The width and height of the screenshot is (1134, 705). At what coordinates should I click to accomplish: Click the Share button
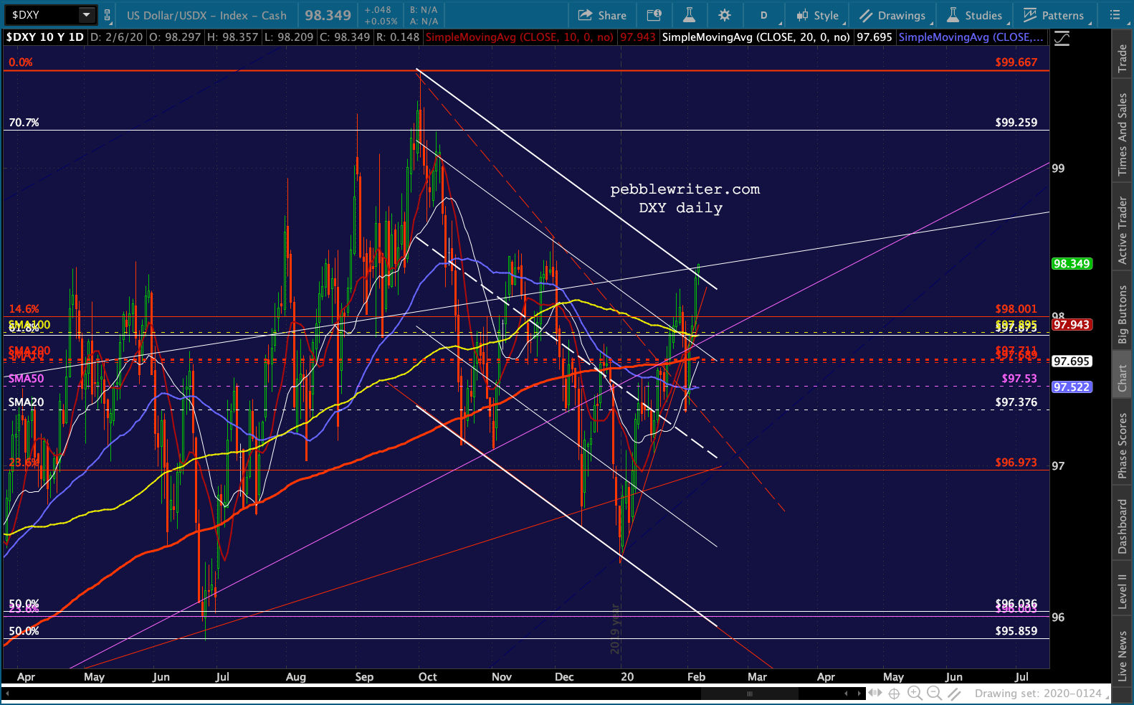tap(602, 15)
